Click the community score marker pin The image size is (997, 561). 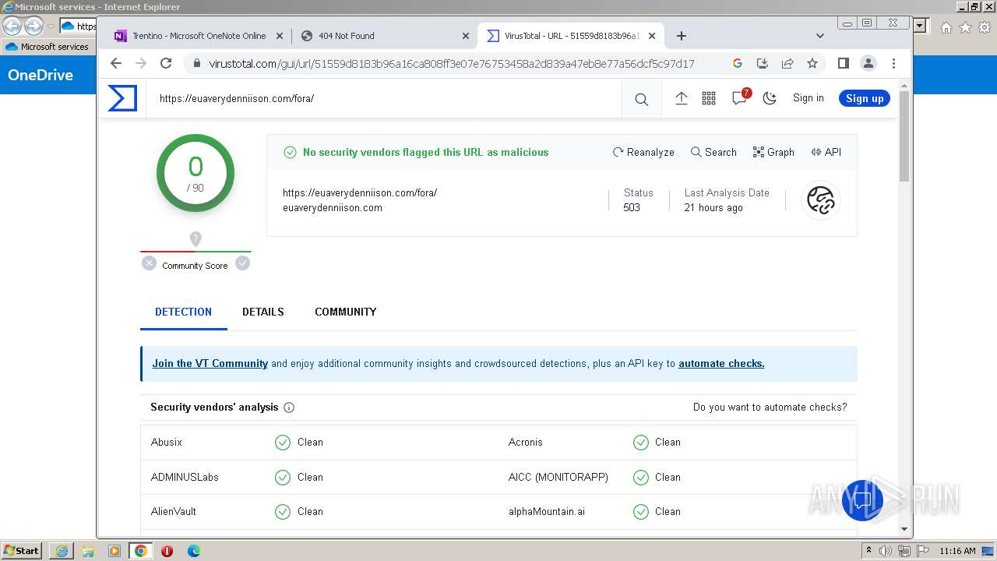pyautogui.click(x=196, y=239)
